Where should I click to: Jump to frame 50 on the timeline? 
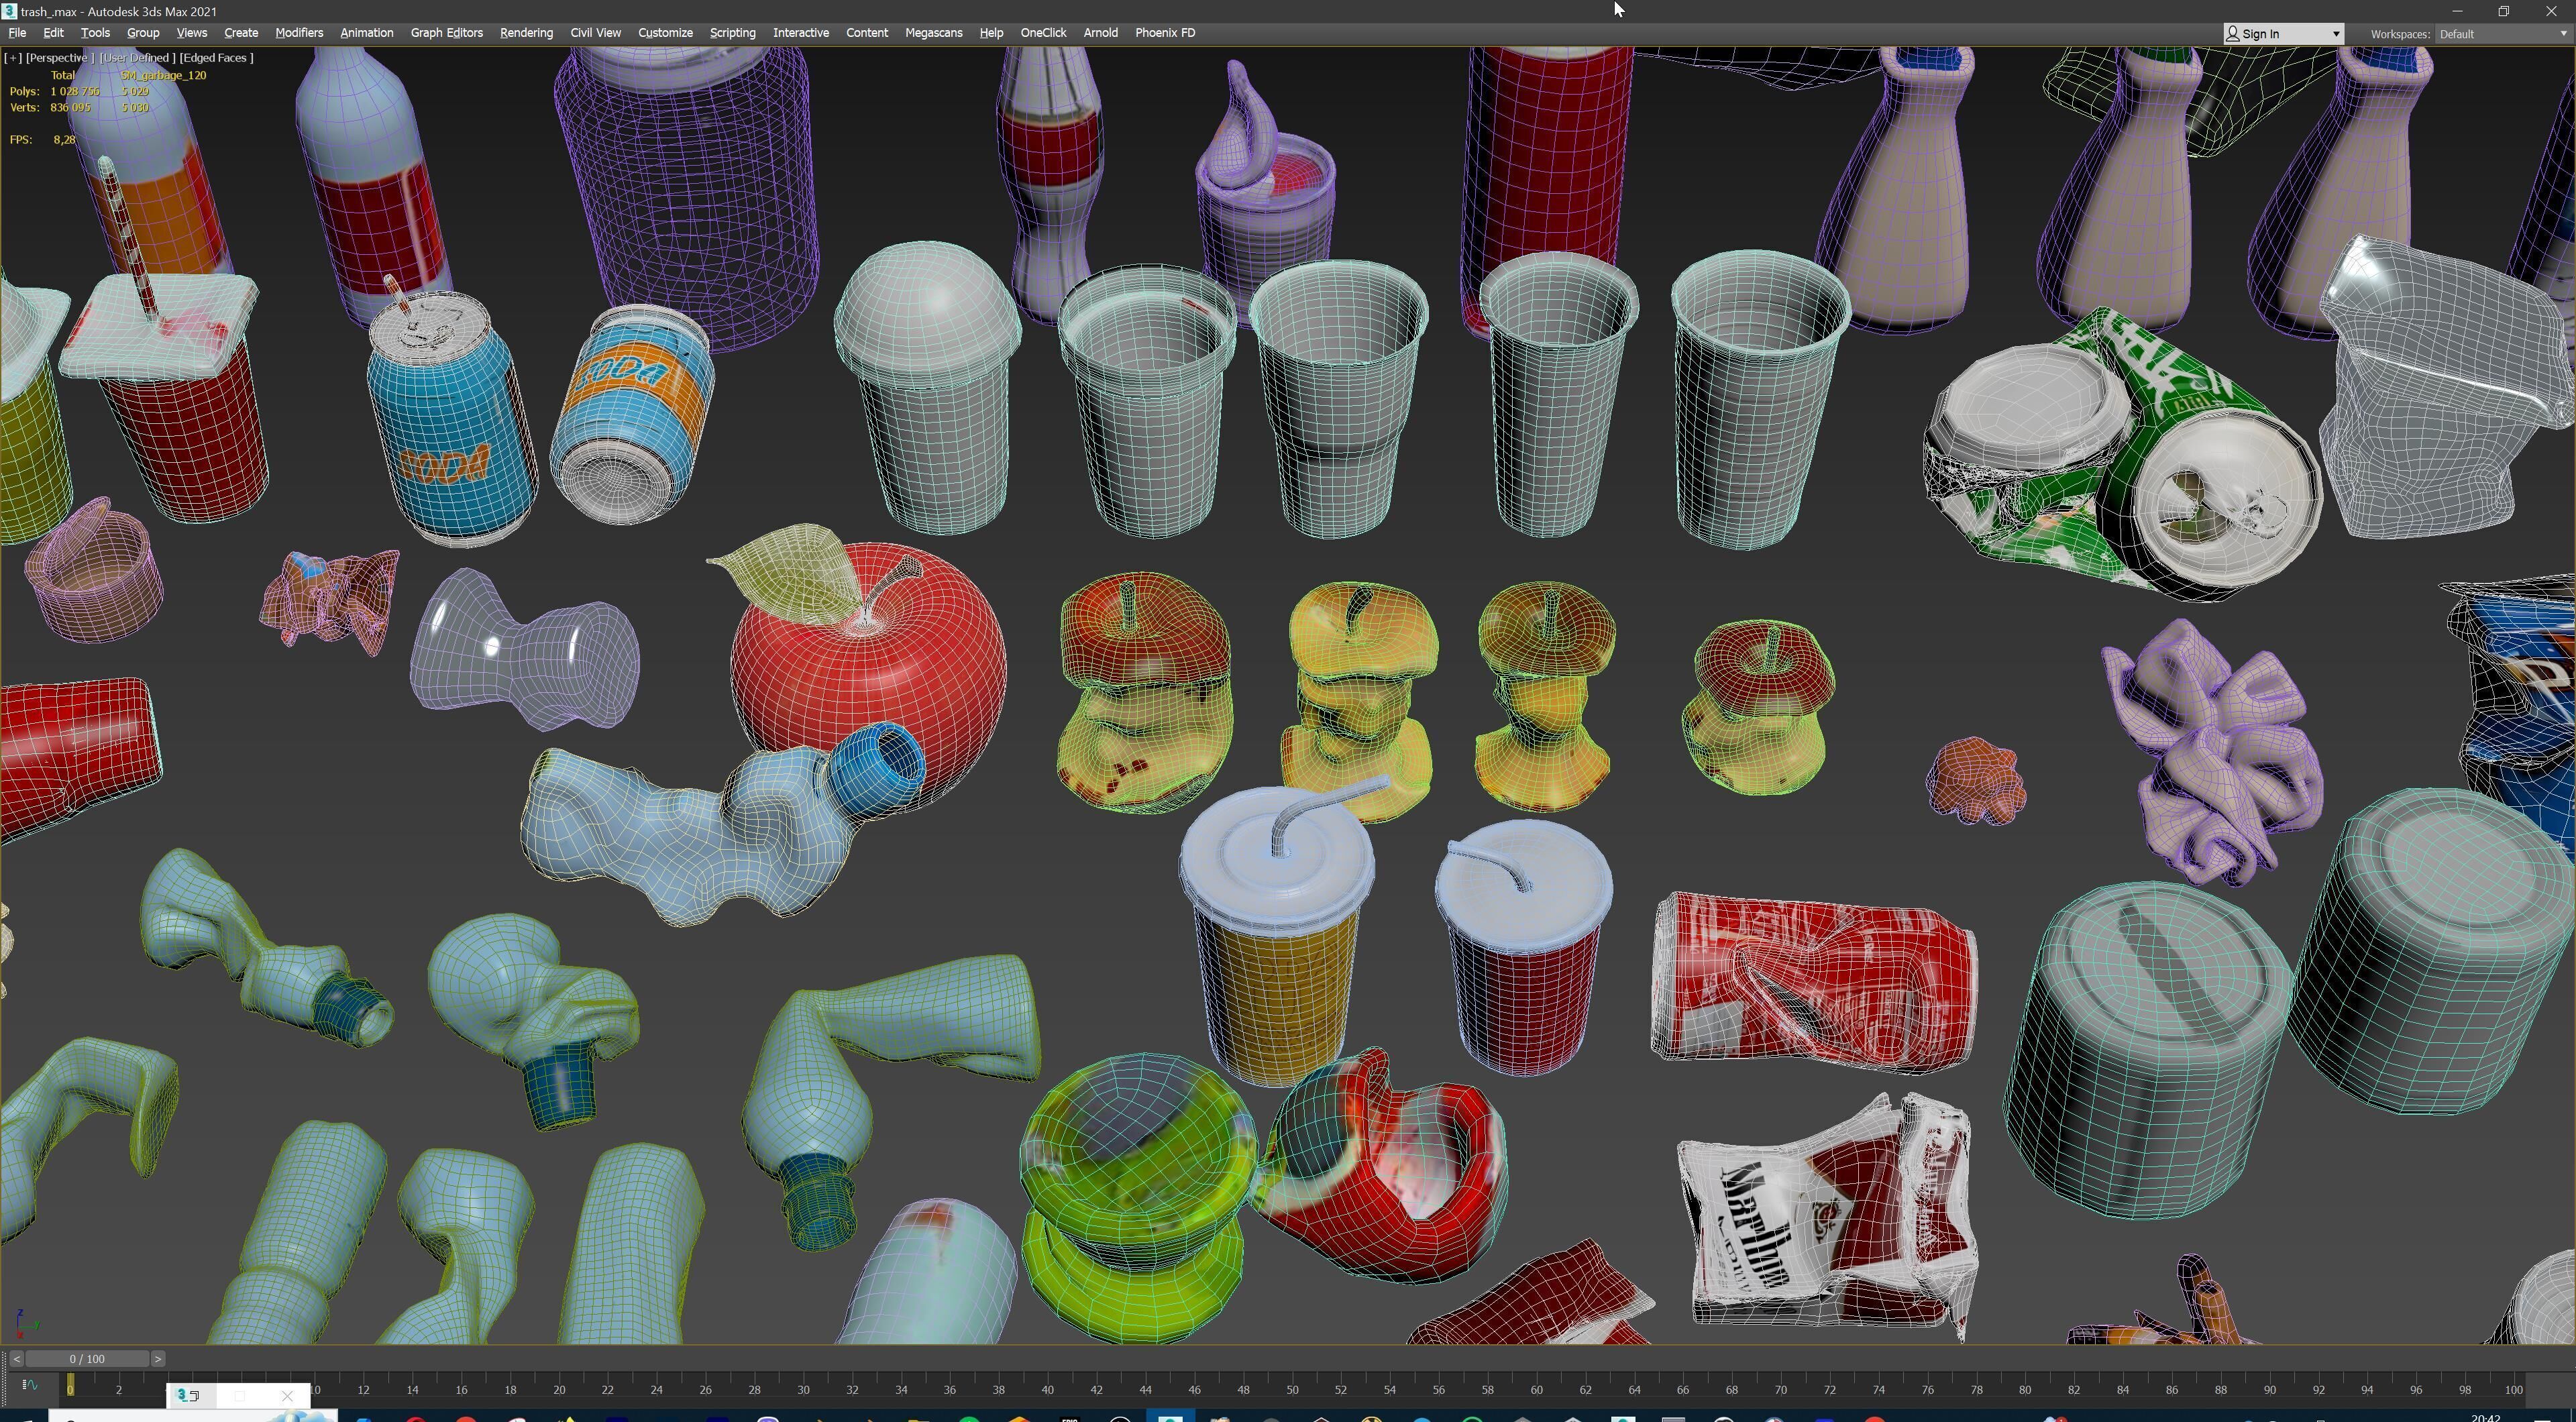(x=1292, y=1389)
